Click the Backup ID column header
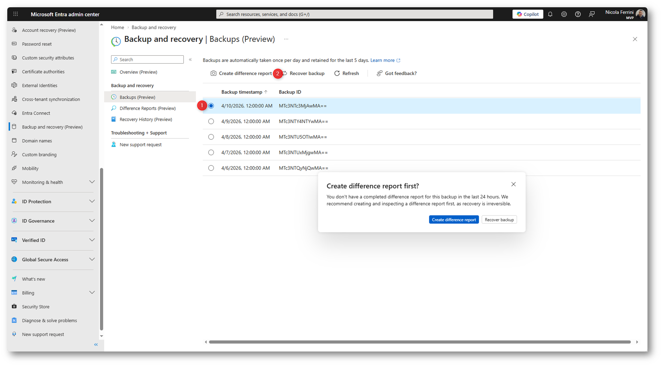 [290, 92]
